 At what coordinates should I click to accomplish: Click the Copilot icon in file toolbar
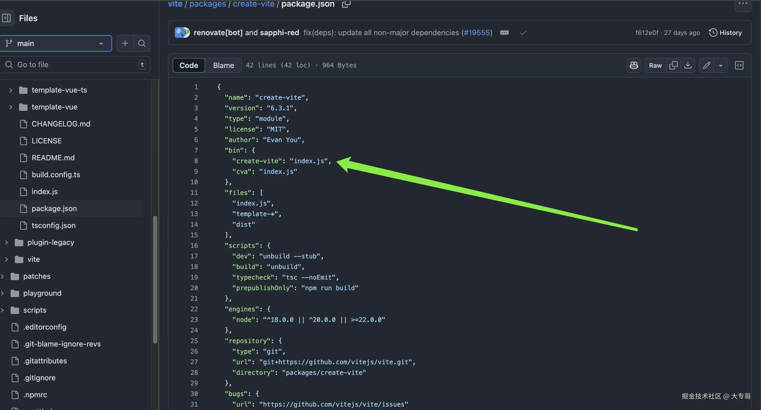(634, 65)
